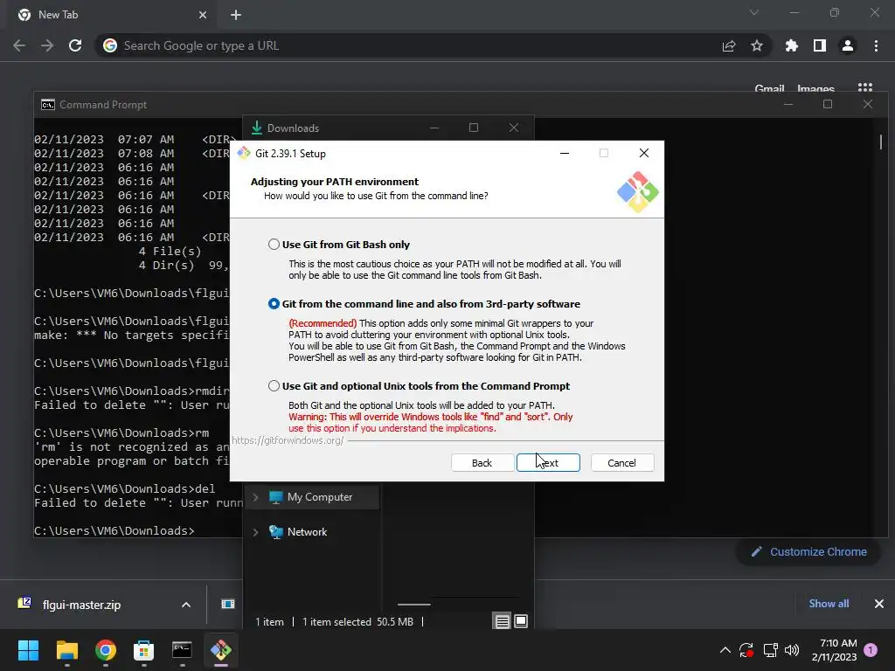
Task: Expand My Computer in Downloads window tree
Action: [x=255, y=497]
